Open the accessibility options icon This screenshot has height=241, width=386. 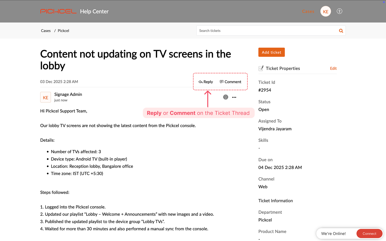[x=339, y=11]
